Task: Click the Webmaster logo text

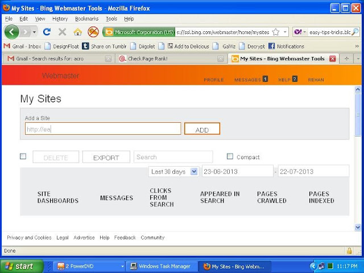Action: pyautogui.click(x=61, y=76)
